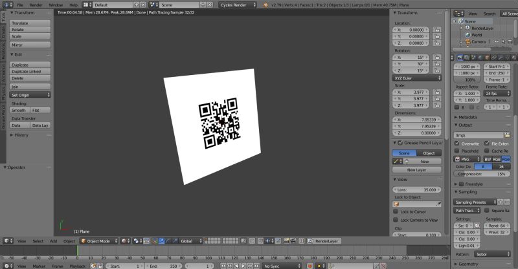
Task: Jump to the timeline start frame
Action: coord(223,266)
